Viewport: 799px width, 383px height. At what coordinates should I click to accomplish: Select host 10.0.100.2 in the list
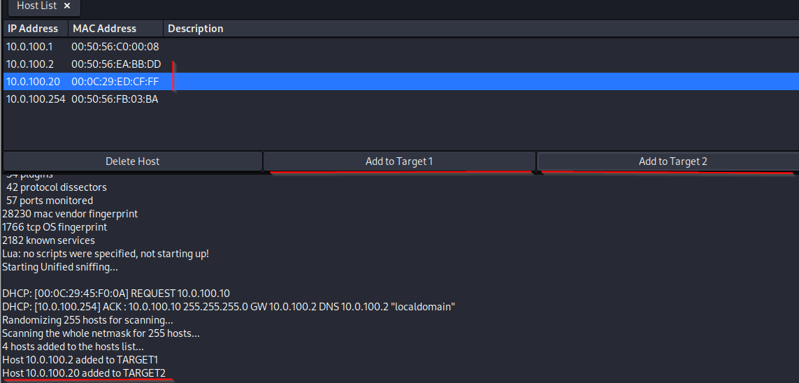29,64
